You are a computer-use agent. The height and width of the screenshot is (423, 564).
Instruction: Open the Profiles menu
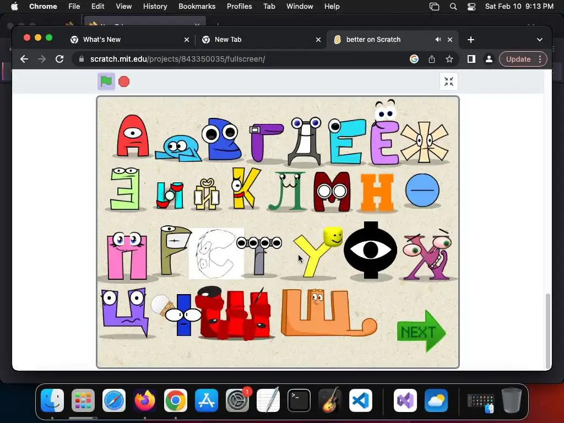tap(239, 7)
